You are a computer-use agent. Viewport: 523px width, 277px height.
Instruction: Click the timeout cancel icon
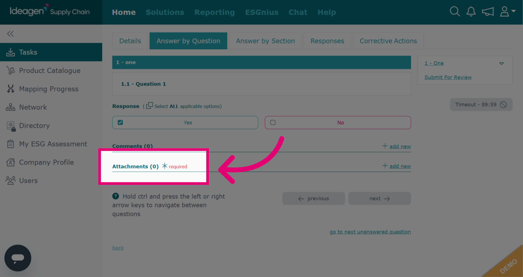point(503,105)
